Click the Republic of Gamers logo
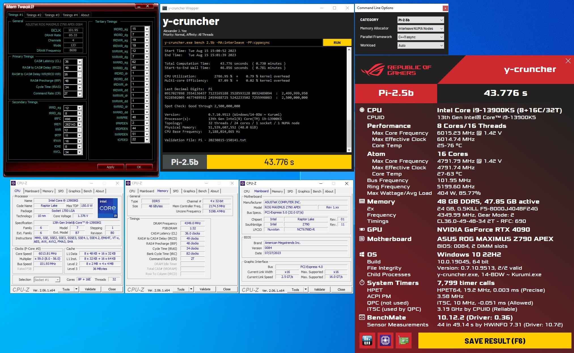 click(x=396, y=70)
